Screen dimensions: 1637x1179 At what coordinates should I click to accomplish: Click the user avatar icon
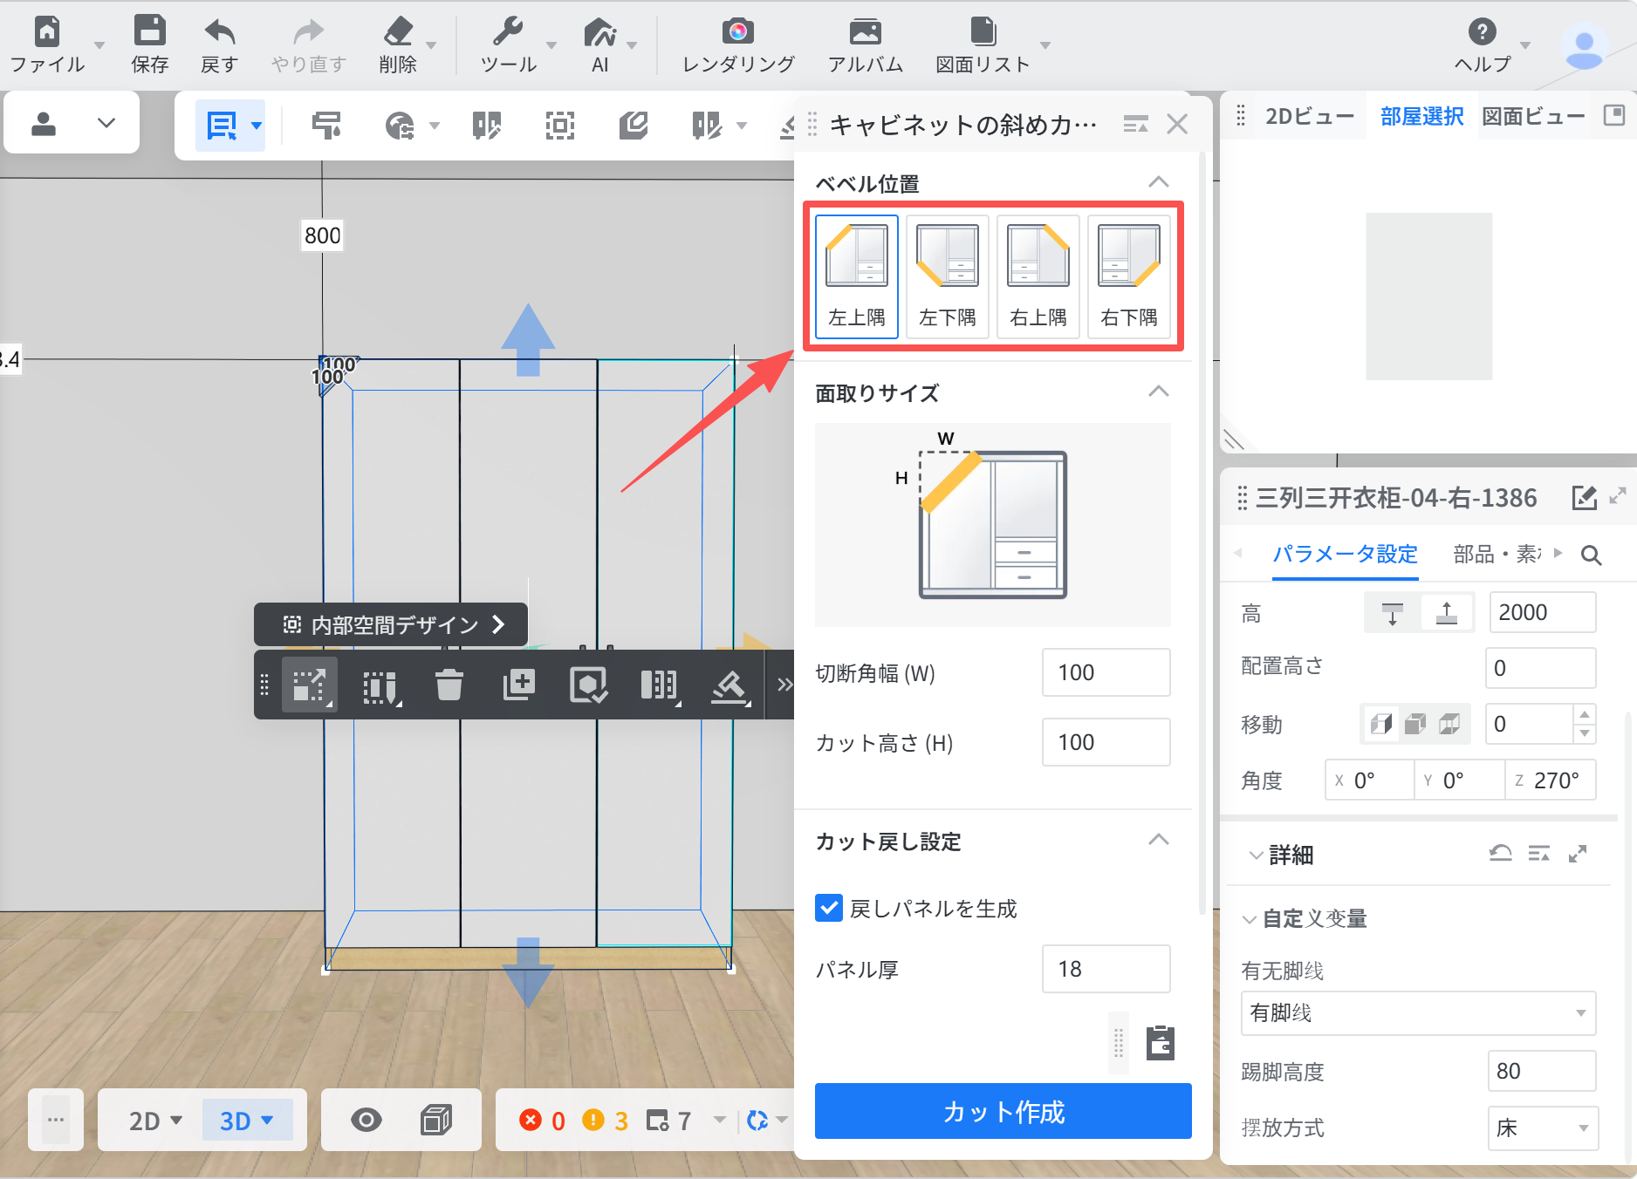pos(1584,45)
